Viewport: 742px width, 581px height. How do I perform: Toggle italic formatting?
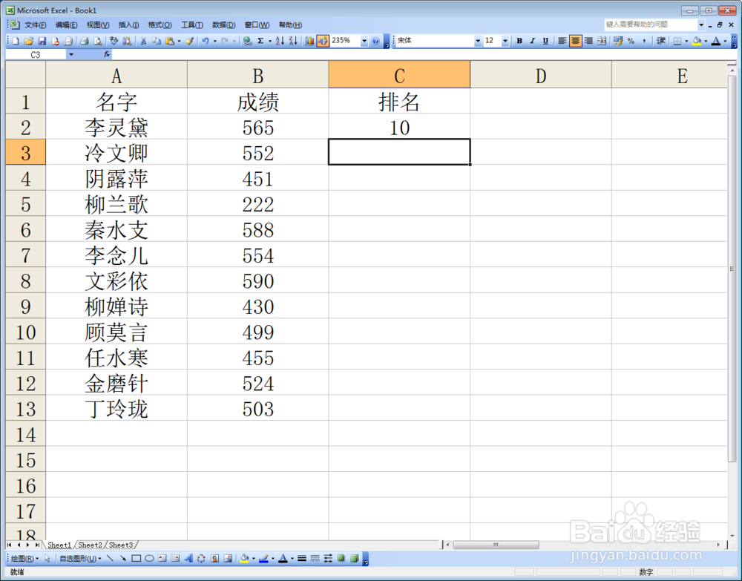click(532, 41)
